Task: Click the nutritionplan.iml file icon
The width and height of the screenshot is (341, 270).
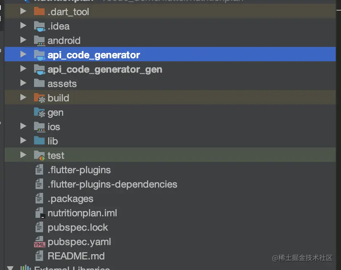Action: click(x=40, y=213)
